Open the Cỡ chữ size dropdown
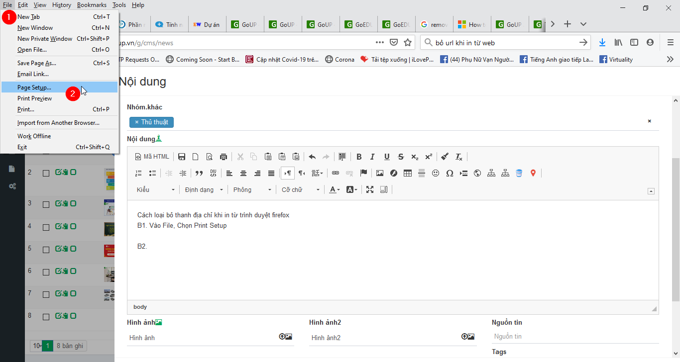Image resolution: width=680 pixels, height=362 pixels. click(x=300, y=189)
